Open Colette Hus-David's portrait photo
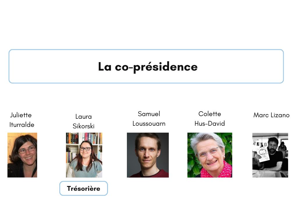The height and width of the screenshot is (224, 298). pos(210,155)
